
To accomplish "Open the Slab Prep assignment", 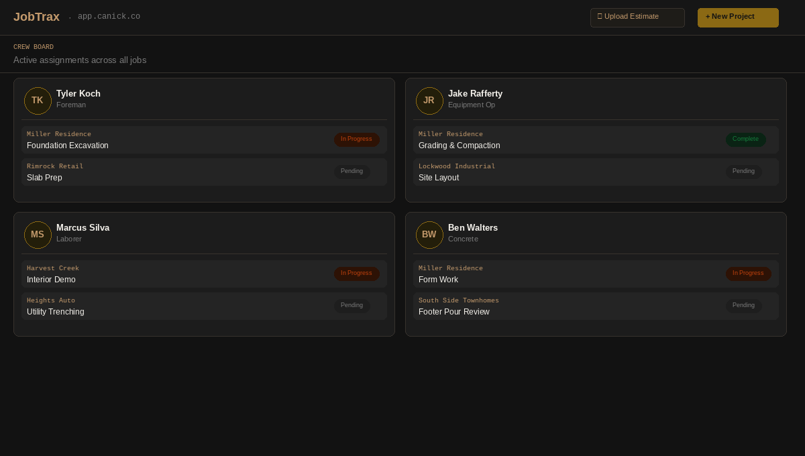I will [204, 172].
